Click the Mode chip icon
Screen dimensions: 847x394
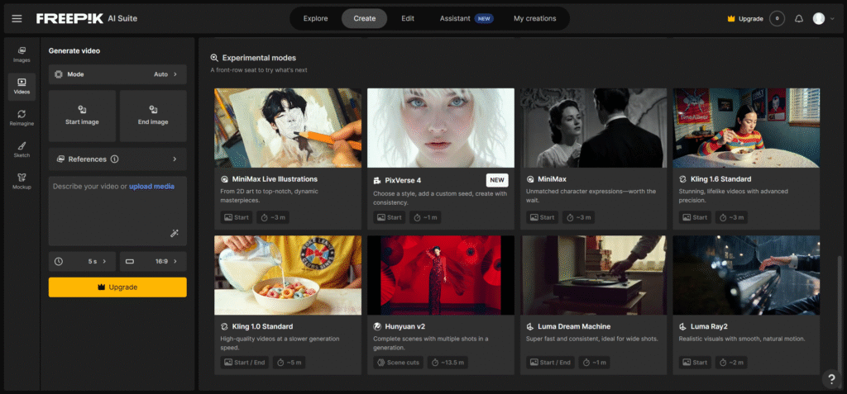pyautogui.click(x=59, y=74)
